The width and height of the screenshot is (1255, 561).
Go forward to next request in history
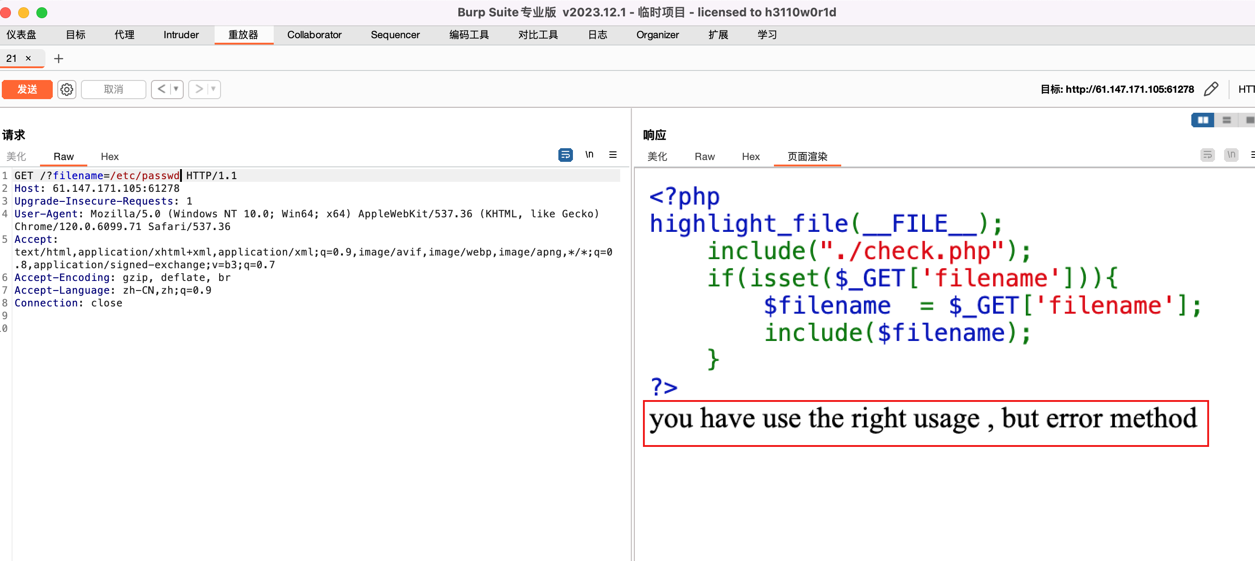coord(198,89)
